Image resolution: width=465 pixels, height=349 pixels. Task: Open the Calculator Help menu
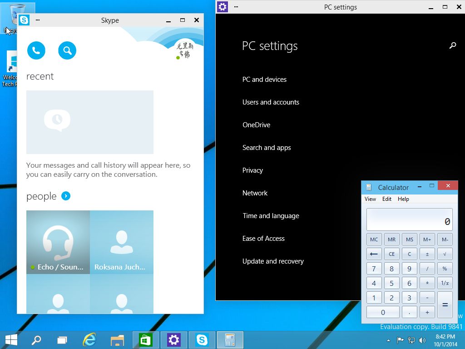coord(403,199)
